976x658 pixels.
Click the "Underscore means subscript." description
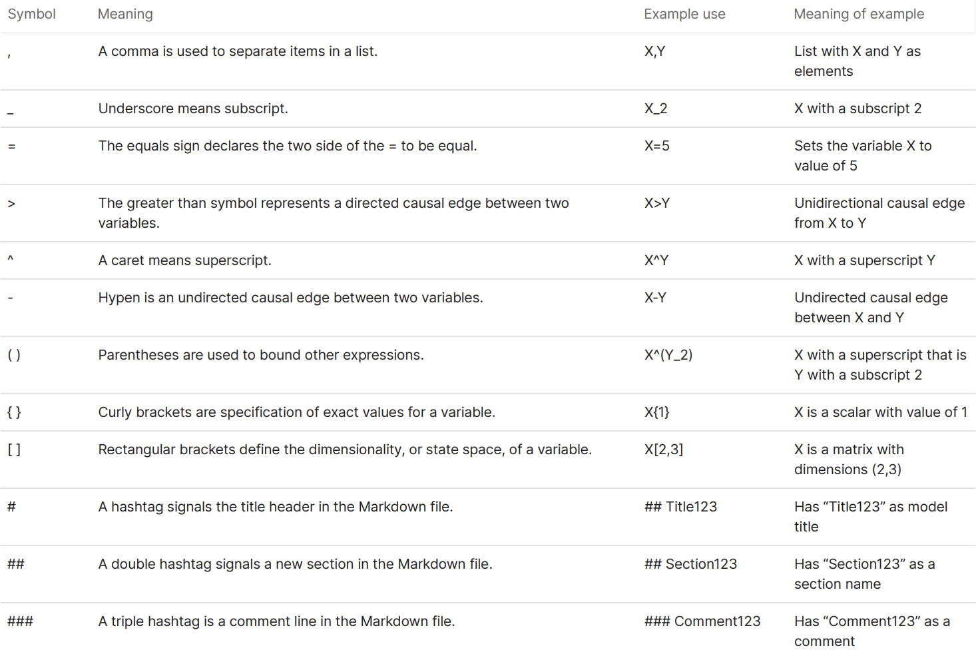[193, 109]
